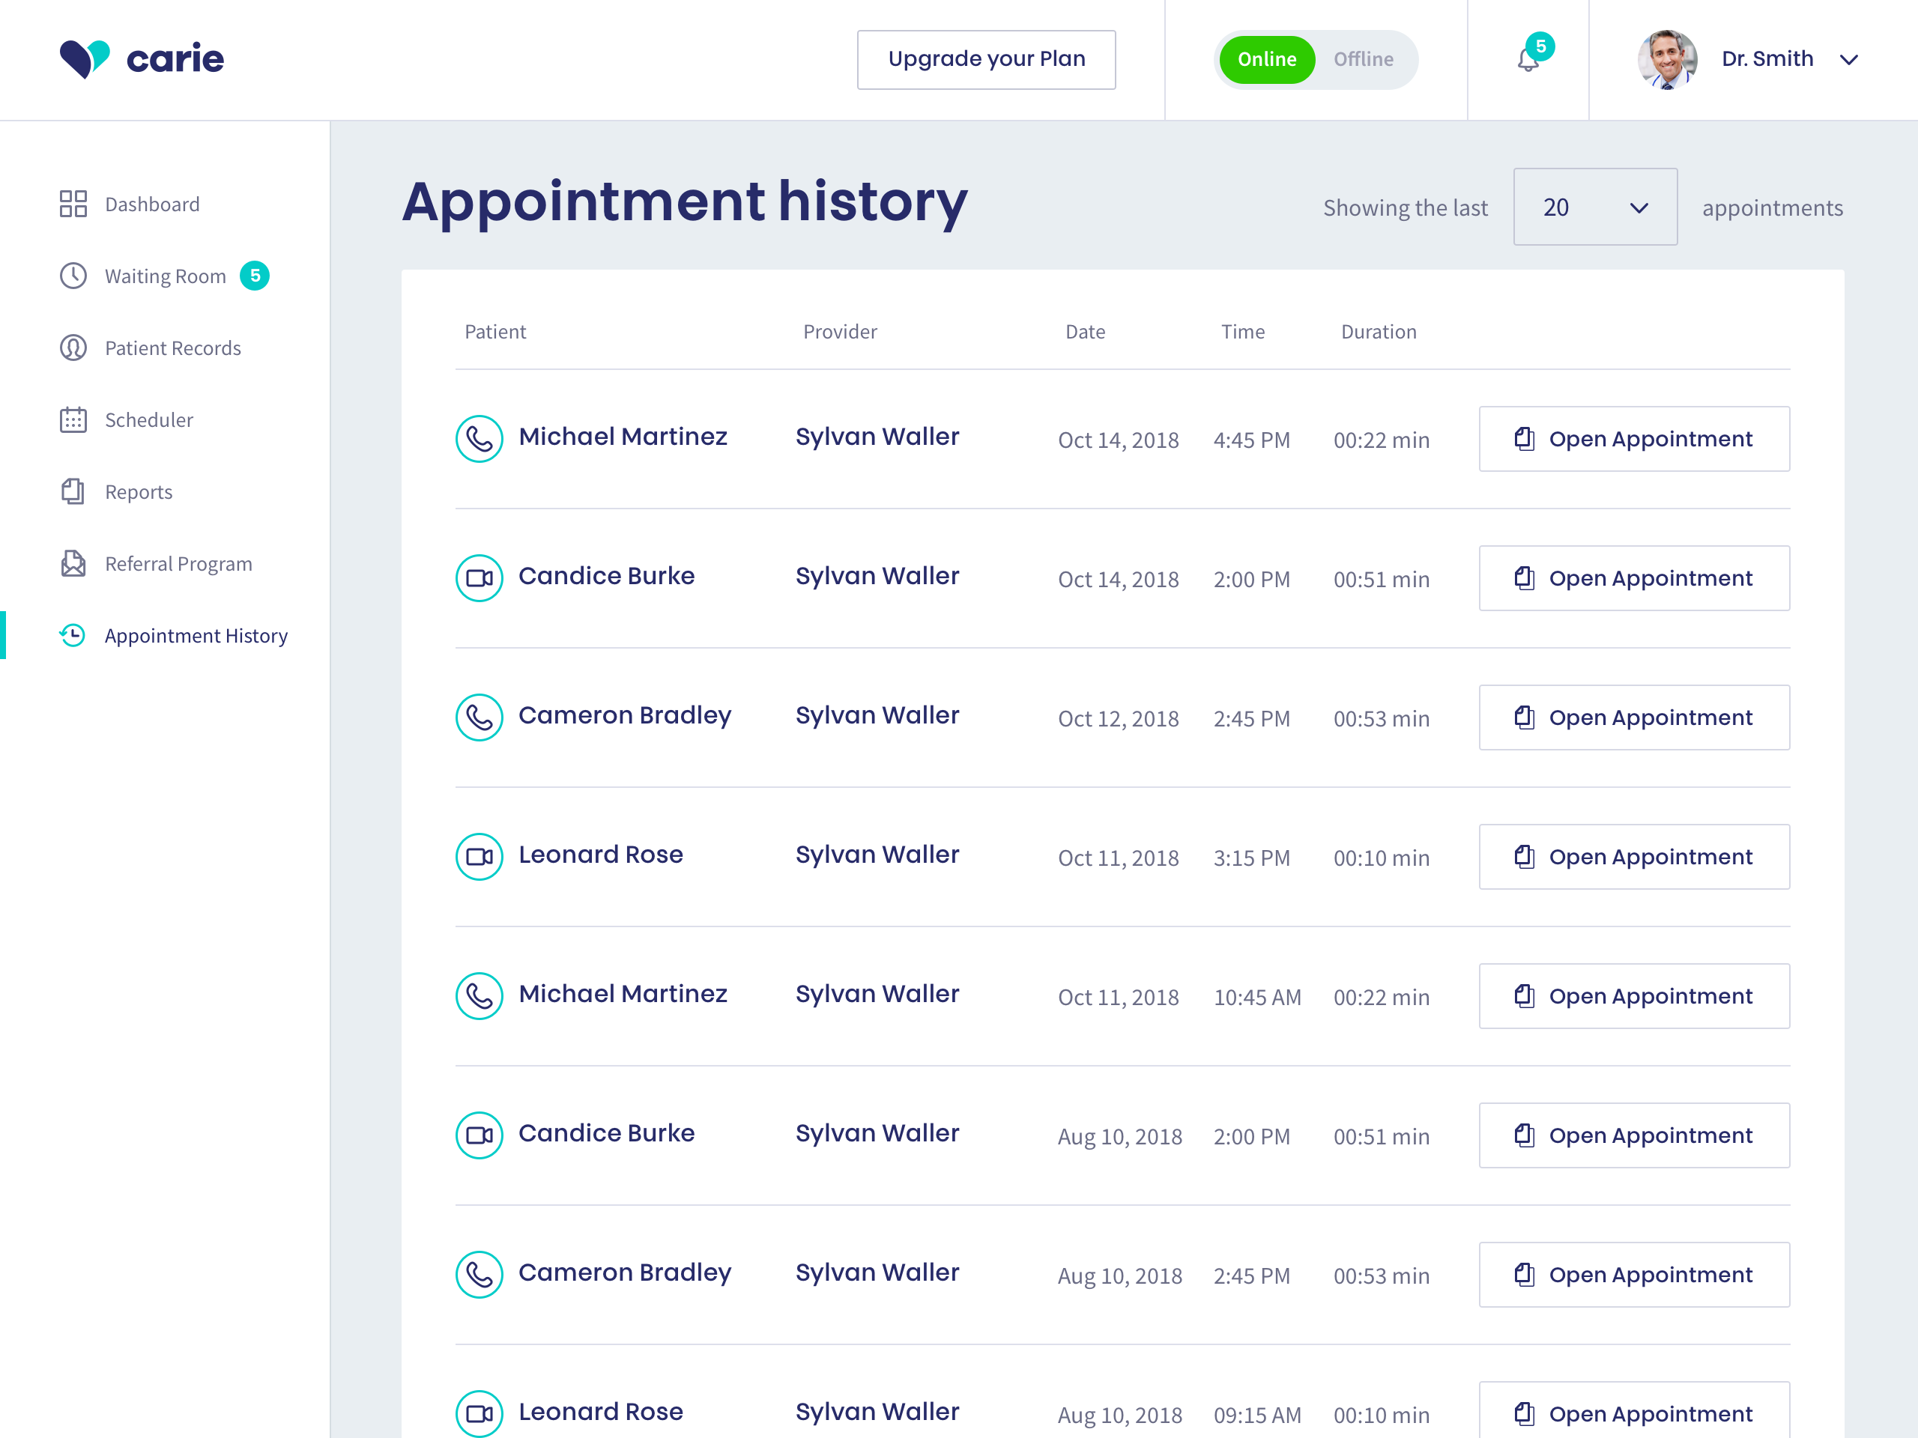Click the Dashboard grid icon in sidebar

(73, 204)
